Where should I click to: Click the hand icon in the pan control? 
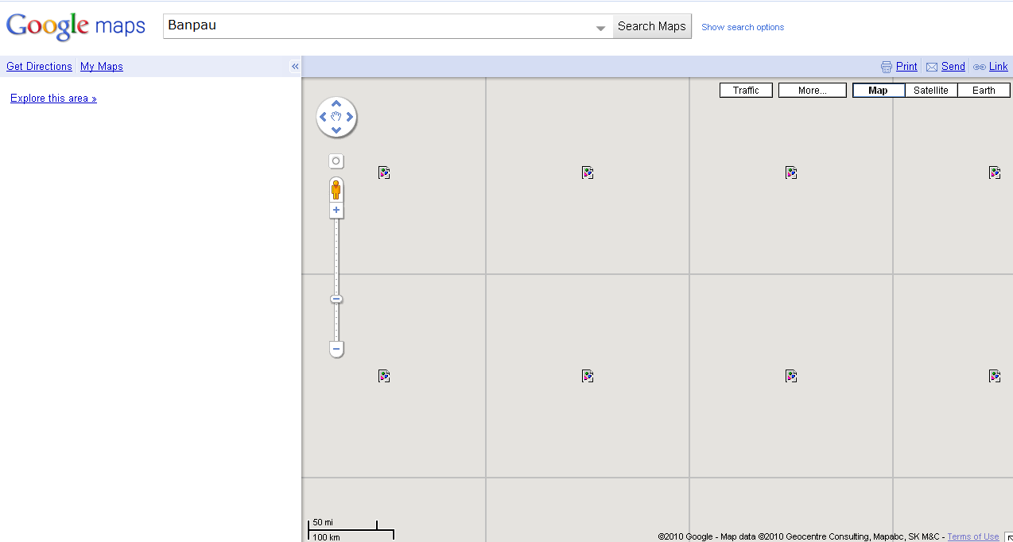[336, 117]
